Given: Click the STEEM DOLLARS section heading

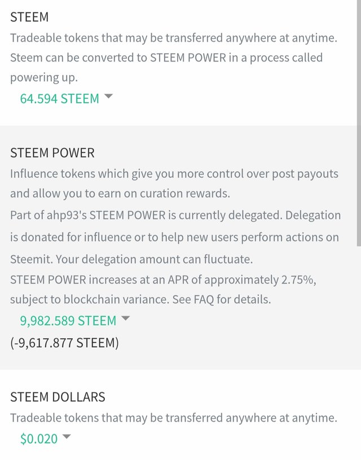Looking at the screenshot, I should click(58, 397).
